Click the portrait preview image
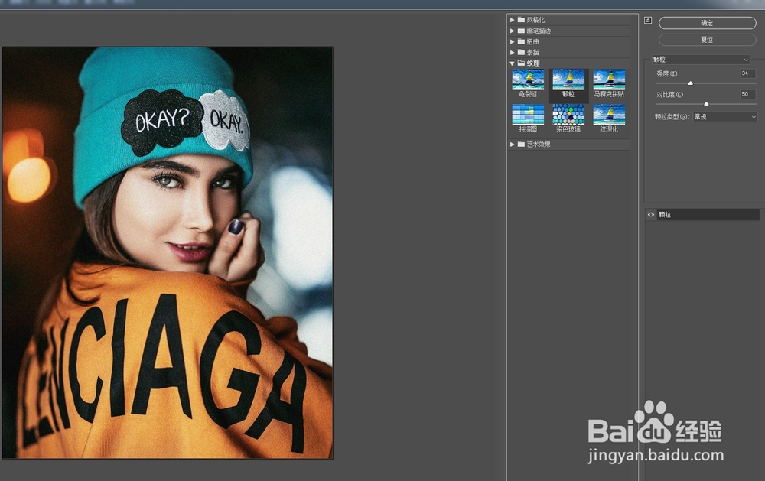This screenshot has width=765, height=481. pyautogui.click(x=168, y=252)
